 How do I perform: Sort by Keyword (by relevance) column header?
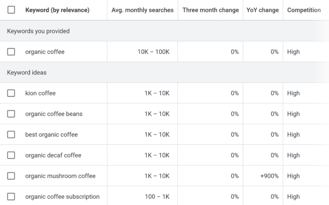(x=57, y=10)
